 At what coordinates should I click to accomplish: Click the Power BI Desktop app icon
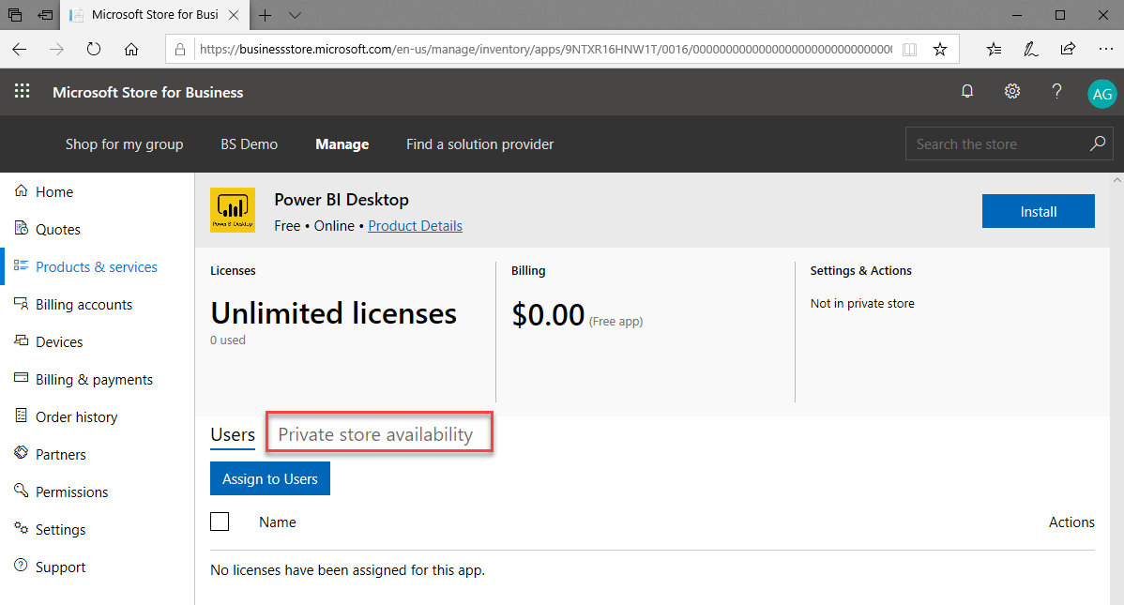233,210
